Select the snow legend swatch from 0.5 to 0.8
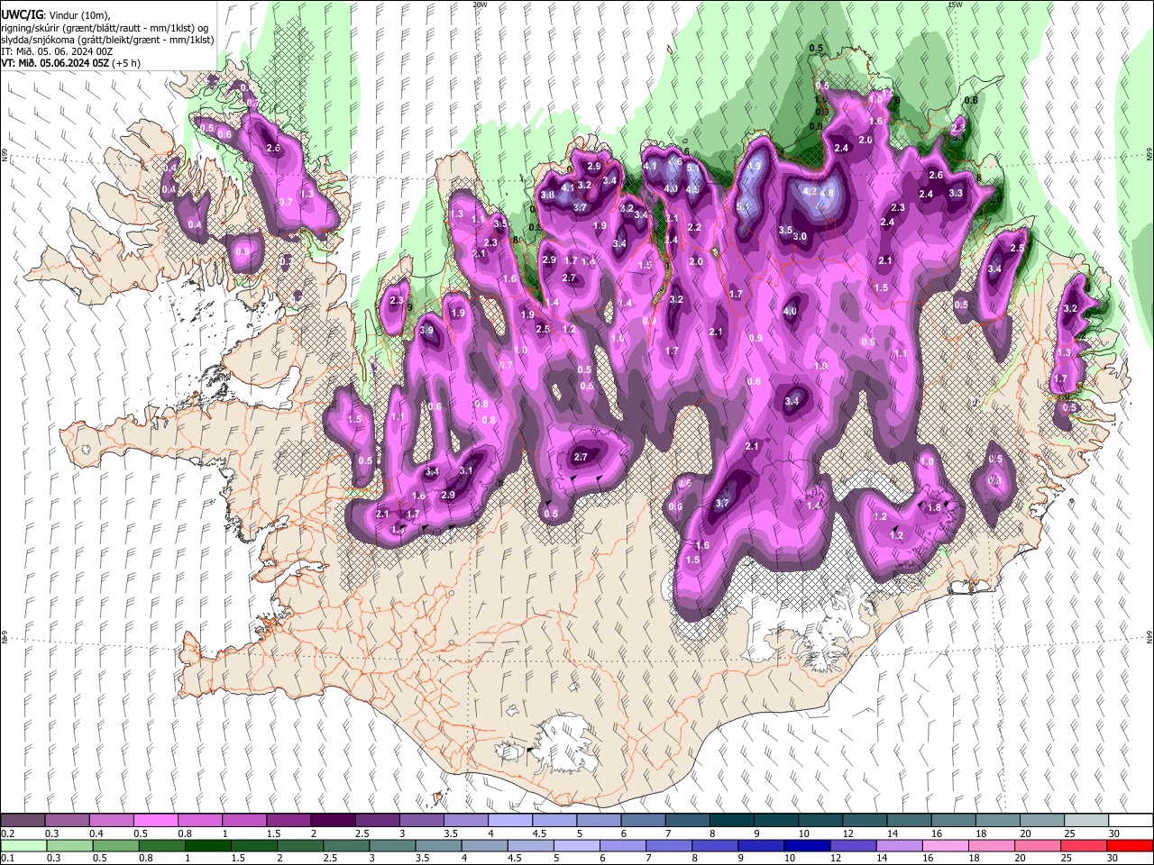 coord(155,821)
